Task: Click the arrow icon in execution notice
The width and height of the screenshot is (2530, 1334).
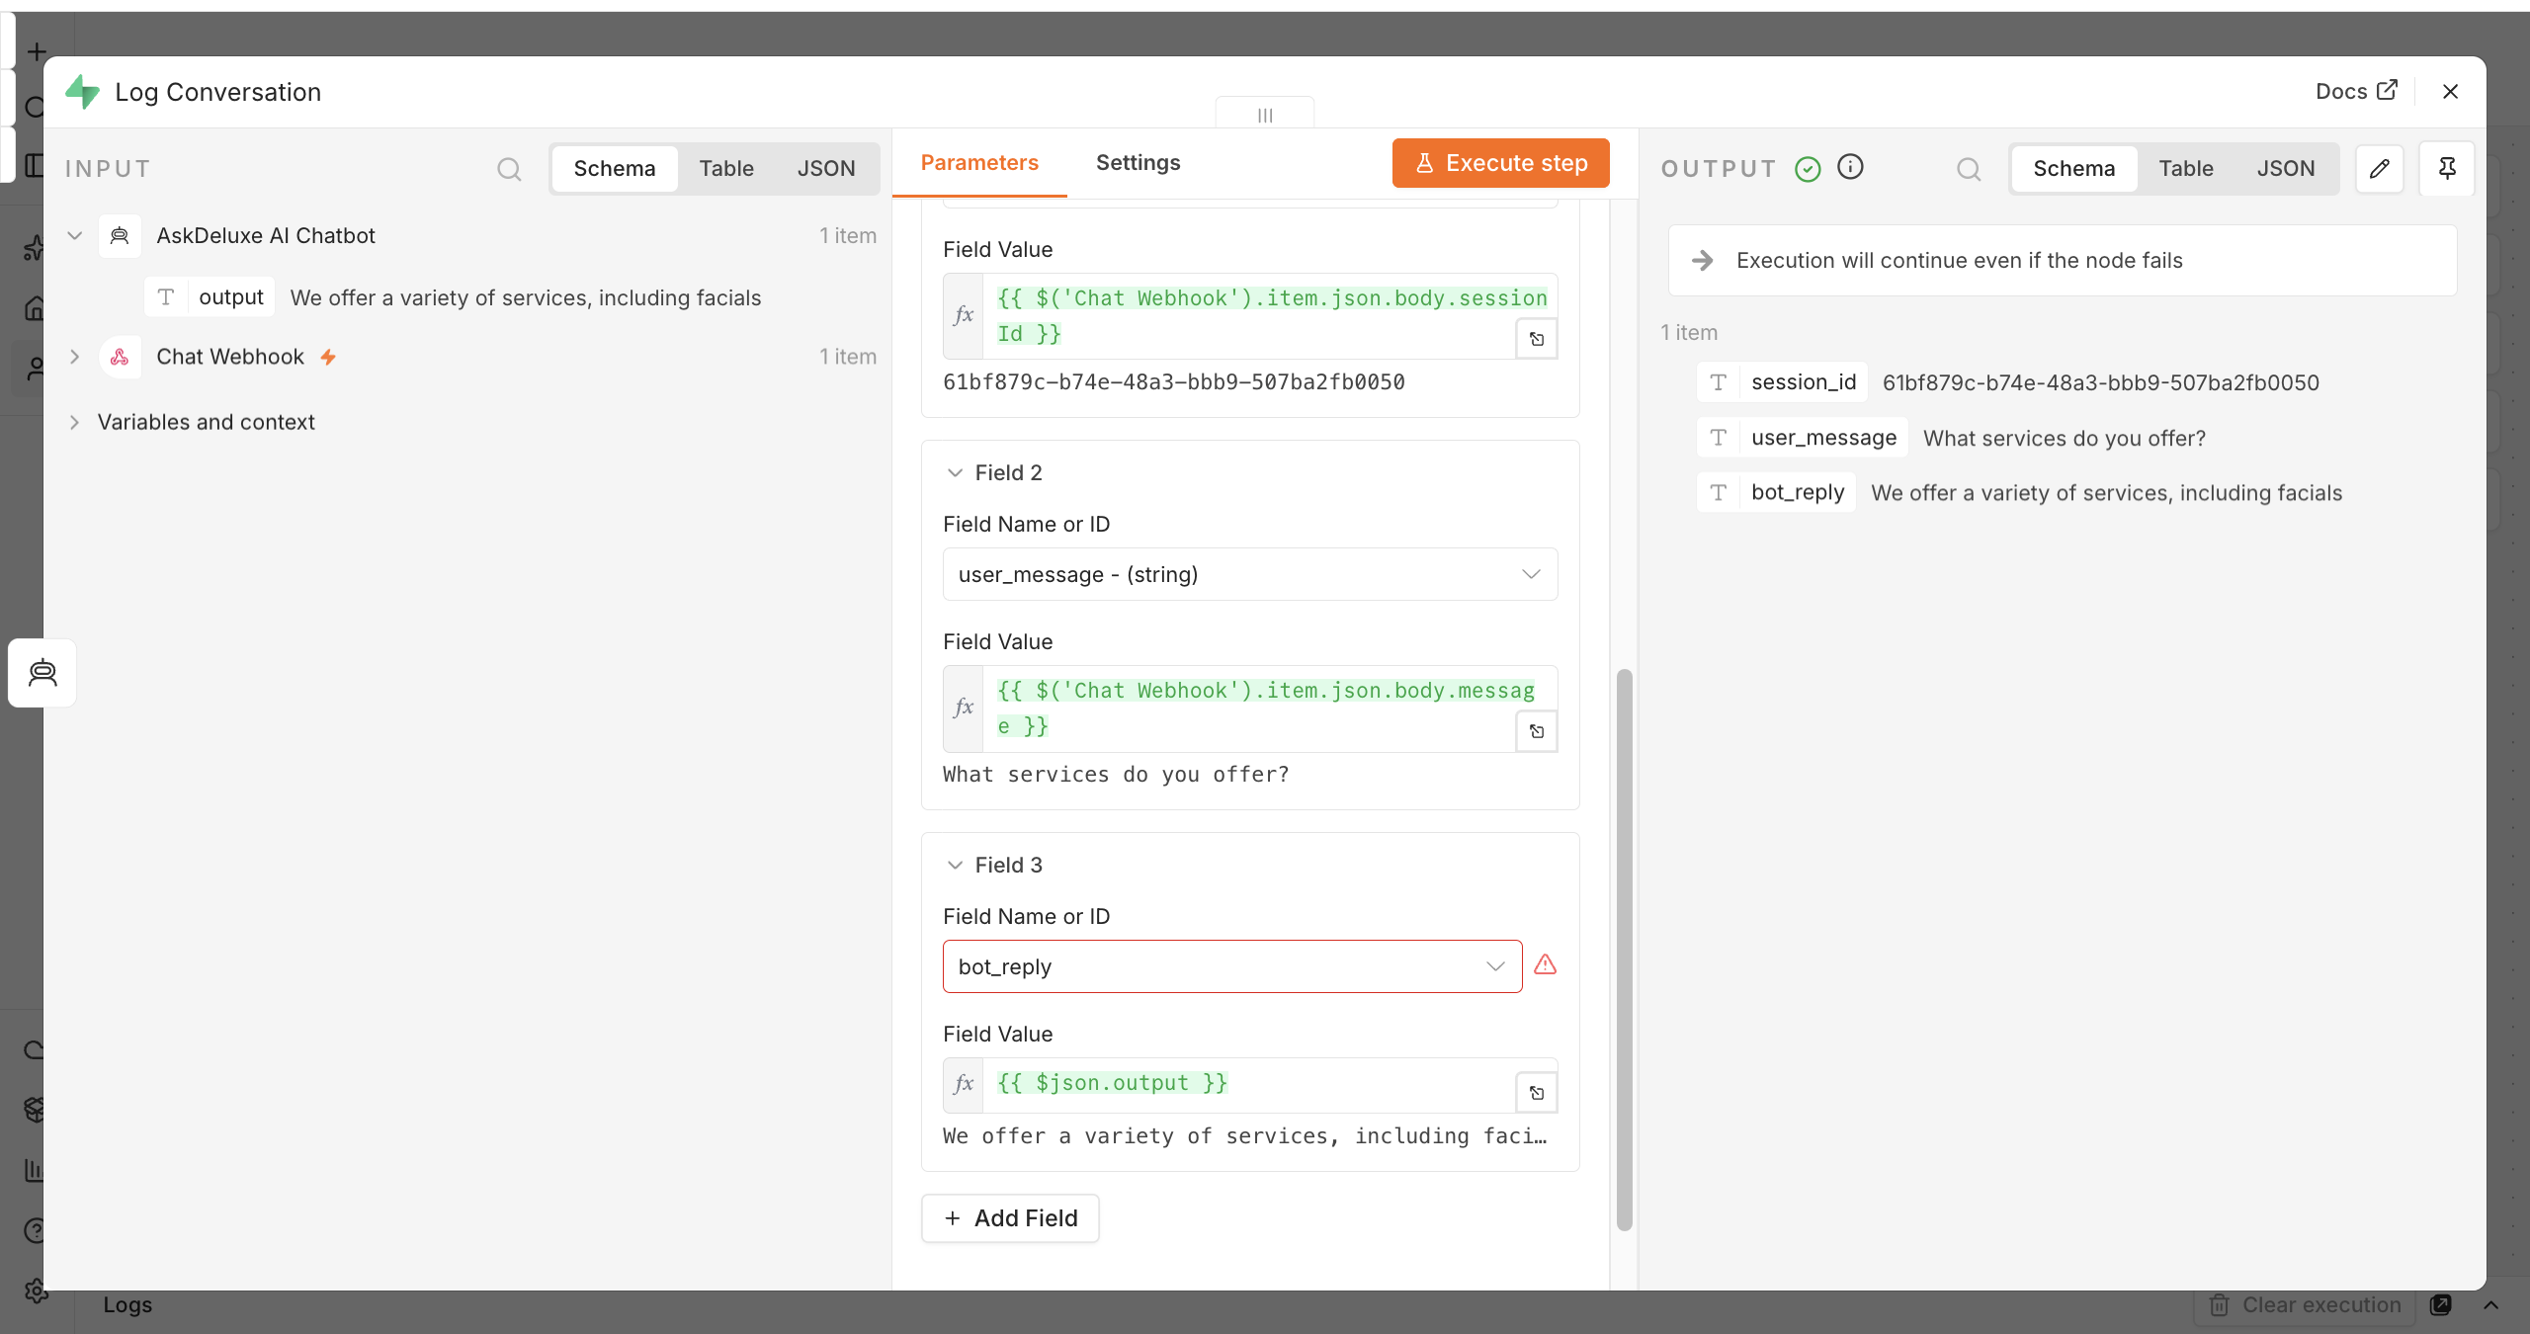Action: point(1702,260)
